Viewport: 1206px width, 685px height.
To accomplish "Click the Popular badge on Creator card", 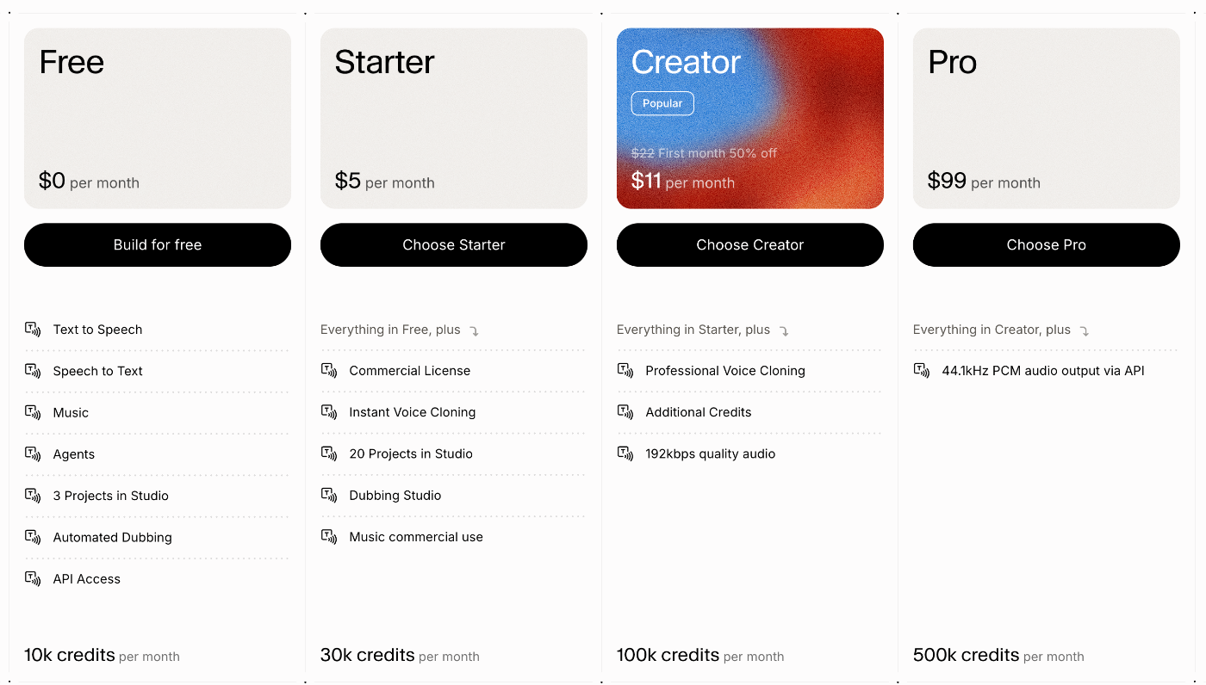I will 662,103.
